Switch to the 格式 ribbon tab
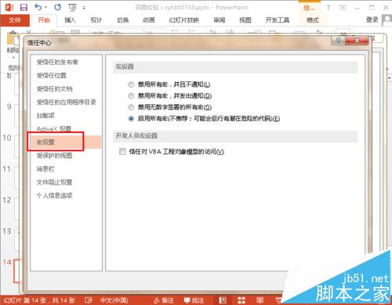392x305 pixels. click(x=313, y=20)
